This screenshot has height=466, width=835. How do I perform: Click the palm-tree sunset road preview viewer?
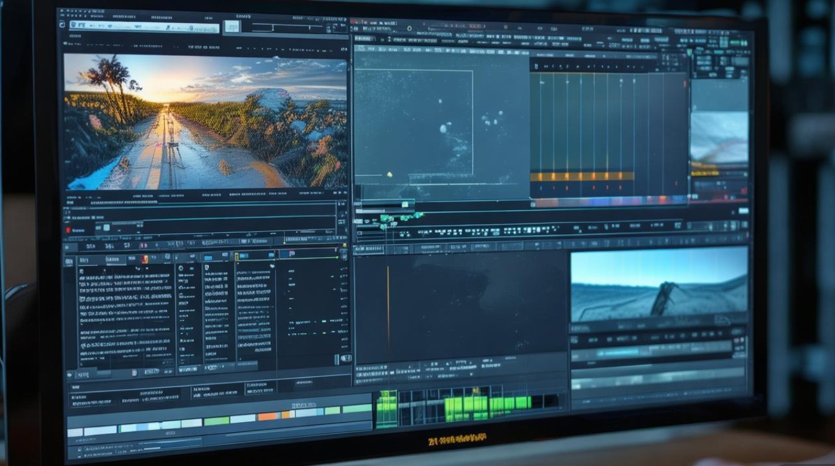(x=205, y=121)
